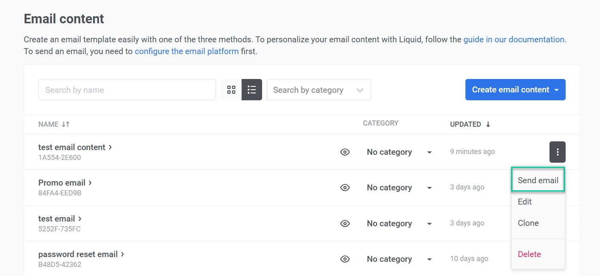Preview Promo email using eye icon
600x276 pixels.
pos(345,188)
